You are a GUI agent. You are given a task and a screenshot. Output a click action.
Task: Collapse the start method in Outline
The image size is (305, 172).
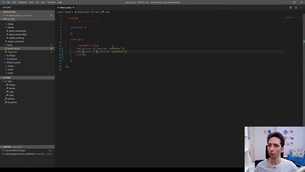(3, 81)
